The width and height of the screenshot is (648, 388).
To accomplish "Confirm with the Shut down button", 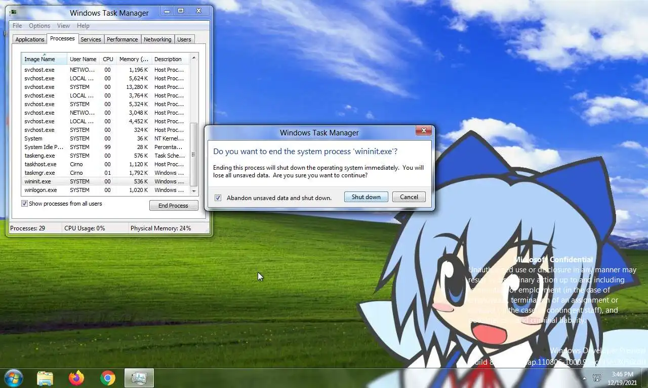I will click(x=366, y=197).
